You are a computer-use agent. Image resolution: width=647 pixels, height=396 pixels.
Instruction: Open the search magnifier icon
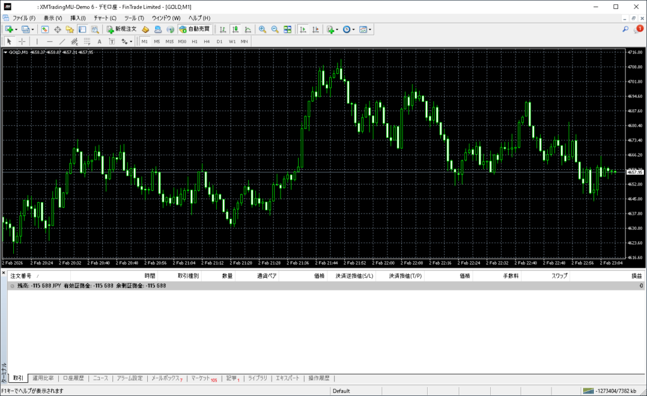(626, 29)
